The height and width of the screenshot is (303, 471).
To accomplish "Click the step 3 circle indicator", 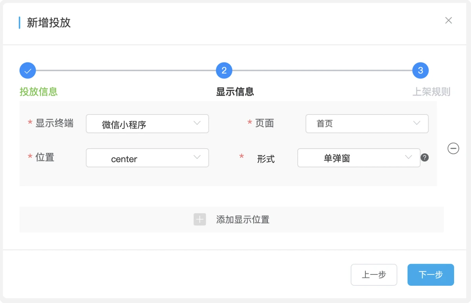I will tap(420, 71).
